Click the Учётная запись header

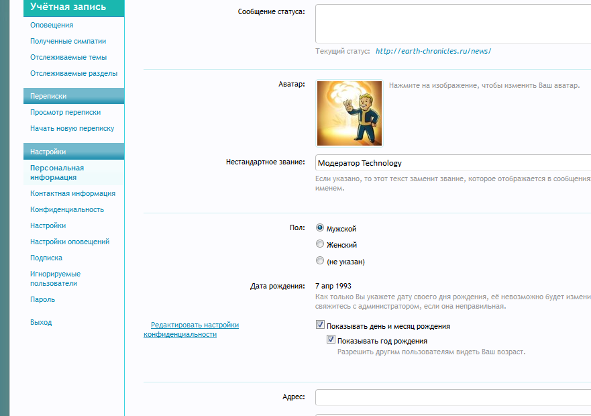pos(74,7)
